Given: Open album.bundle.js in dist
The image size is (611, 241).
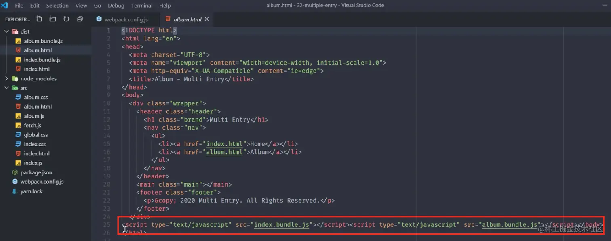Looking at the screenshot, I should coord(43,41).
